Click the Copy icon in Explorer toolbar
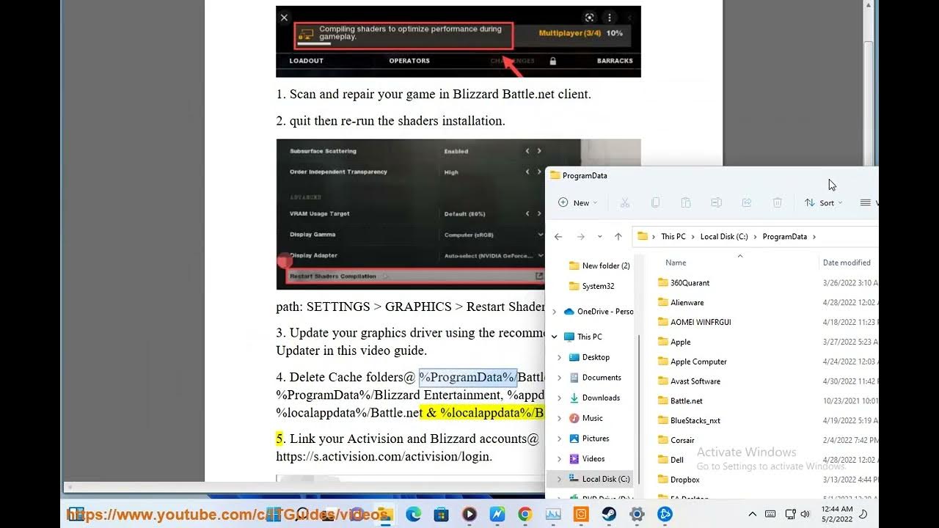The width and height of the screenshot is (939, 528). [655, 202]
